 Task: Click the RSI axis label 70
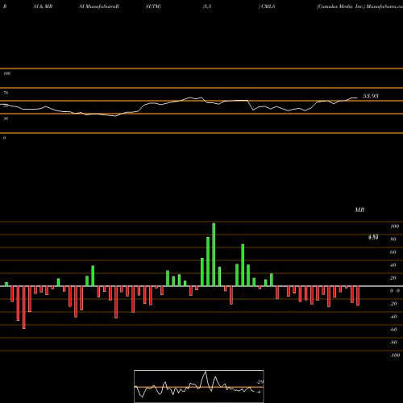point(6,93)
